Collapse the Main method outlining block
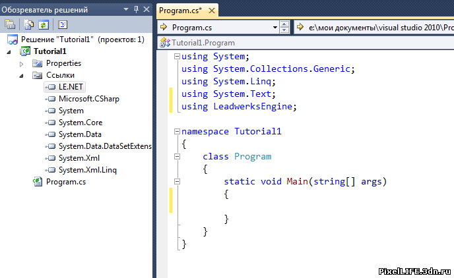Viewport: 454px width, 278px height. [177, 181]
